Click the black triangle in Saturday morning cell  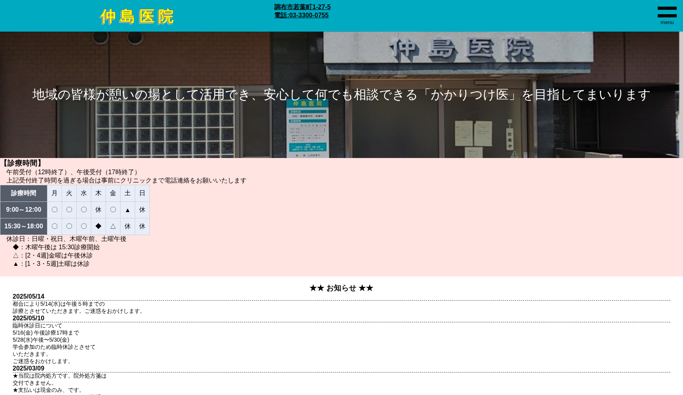pyautogui.click(x=127, y=210)
